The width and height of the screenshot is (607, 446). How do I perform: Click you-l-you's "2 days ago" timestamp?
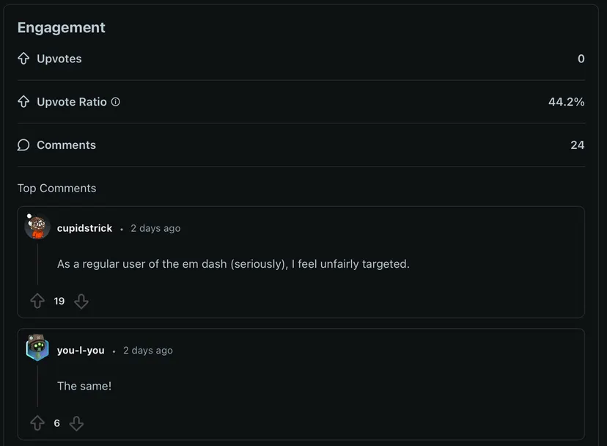tap(148, 351)
